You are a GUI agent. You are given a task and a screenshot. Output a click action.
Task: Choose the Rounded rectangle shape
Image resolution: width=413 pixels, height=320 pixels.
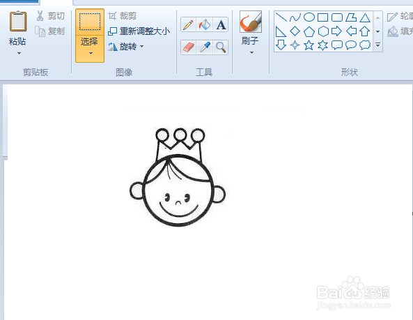tap(337, 17)
